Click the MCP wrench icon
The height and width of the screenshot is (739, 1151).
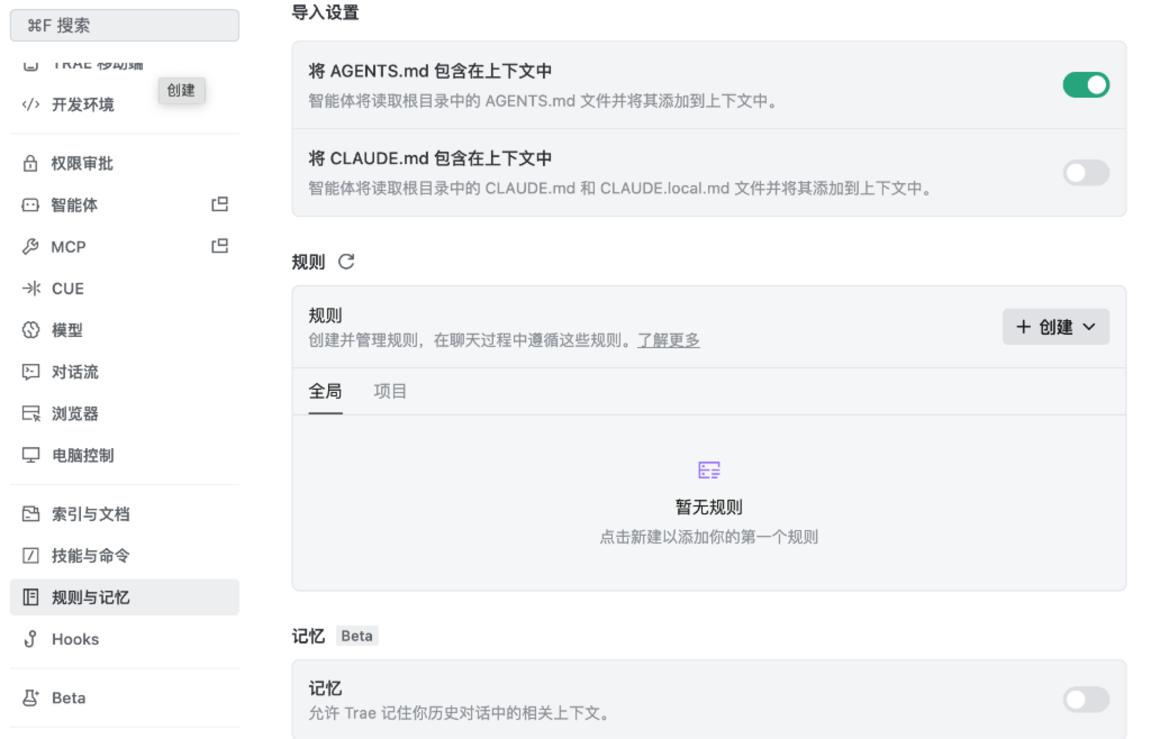[30, 247]
